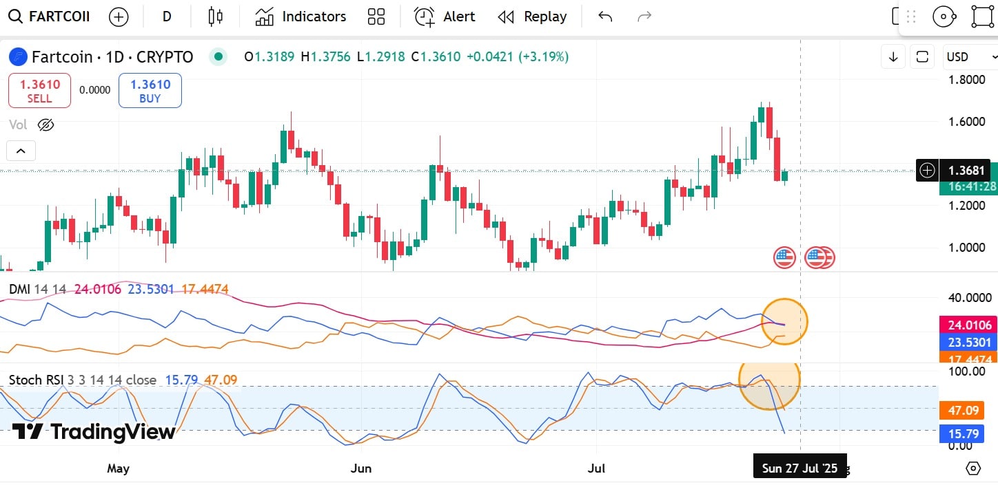
Task: Open the candlestick chart type selector
Action: 216,17
